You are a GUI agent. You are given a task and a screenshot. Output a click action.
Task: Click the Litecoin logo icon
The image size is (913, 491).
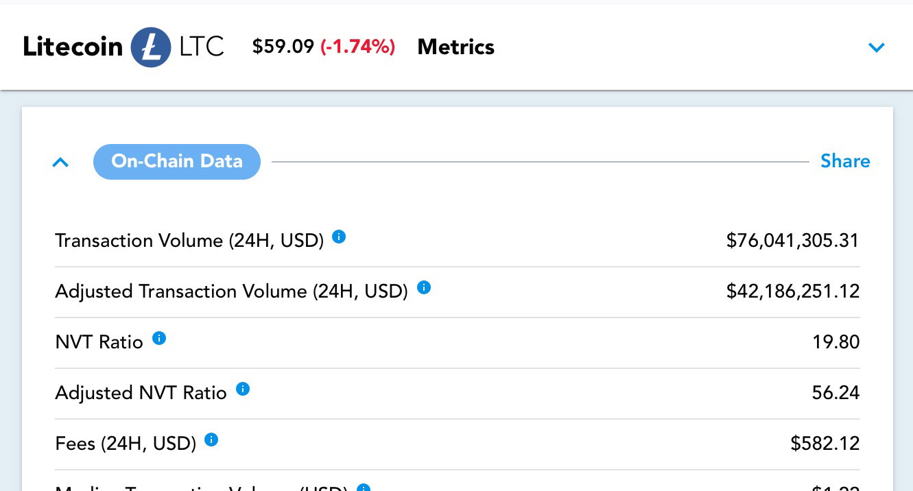click(x=151, y=47)
